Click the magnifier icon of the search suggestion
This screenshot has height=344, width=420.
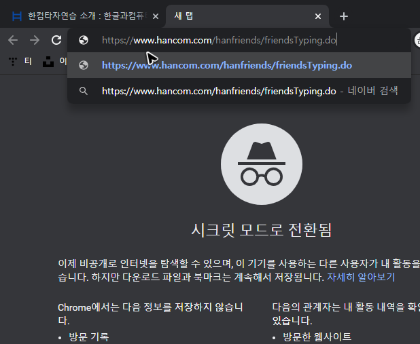click(x=84, y=91)
